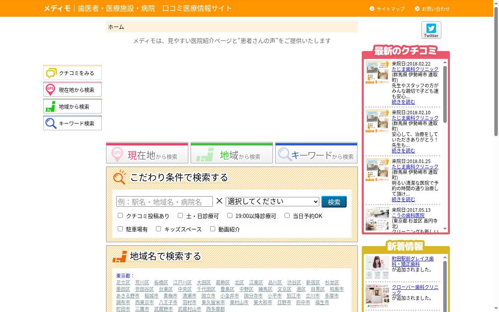This screenshot has height=312, width=499.
Task: Click the メディモ site title
Action: (x=57, y=8)
